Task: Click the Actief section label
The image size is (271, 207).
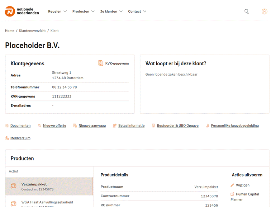Action: pyautogui.click(x=13, y=171)
